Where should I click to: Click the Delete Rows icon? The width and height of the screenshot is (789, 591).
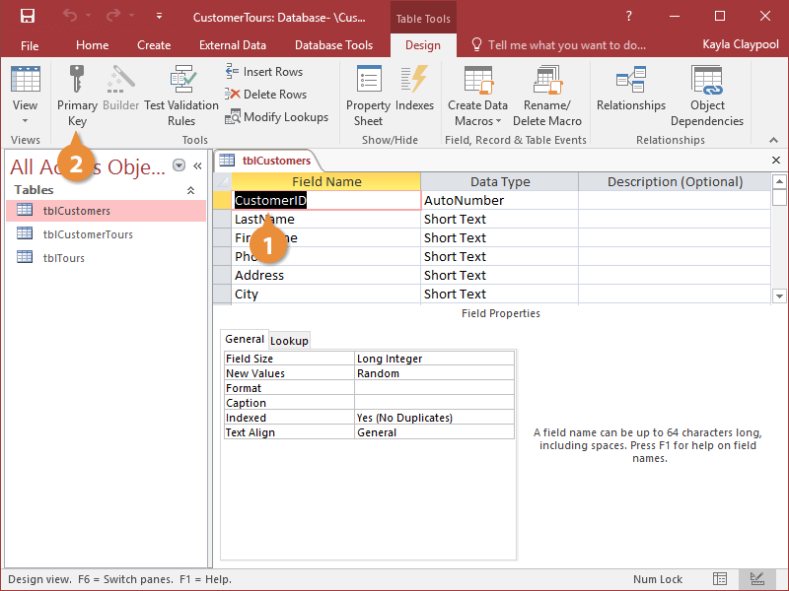coord(268,94)
